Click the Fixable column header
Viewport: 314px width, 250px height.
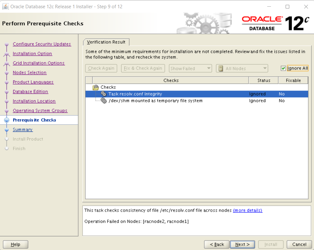coord(293,80)
